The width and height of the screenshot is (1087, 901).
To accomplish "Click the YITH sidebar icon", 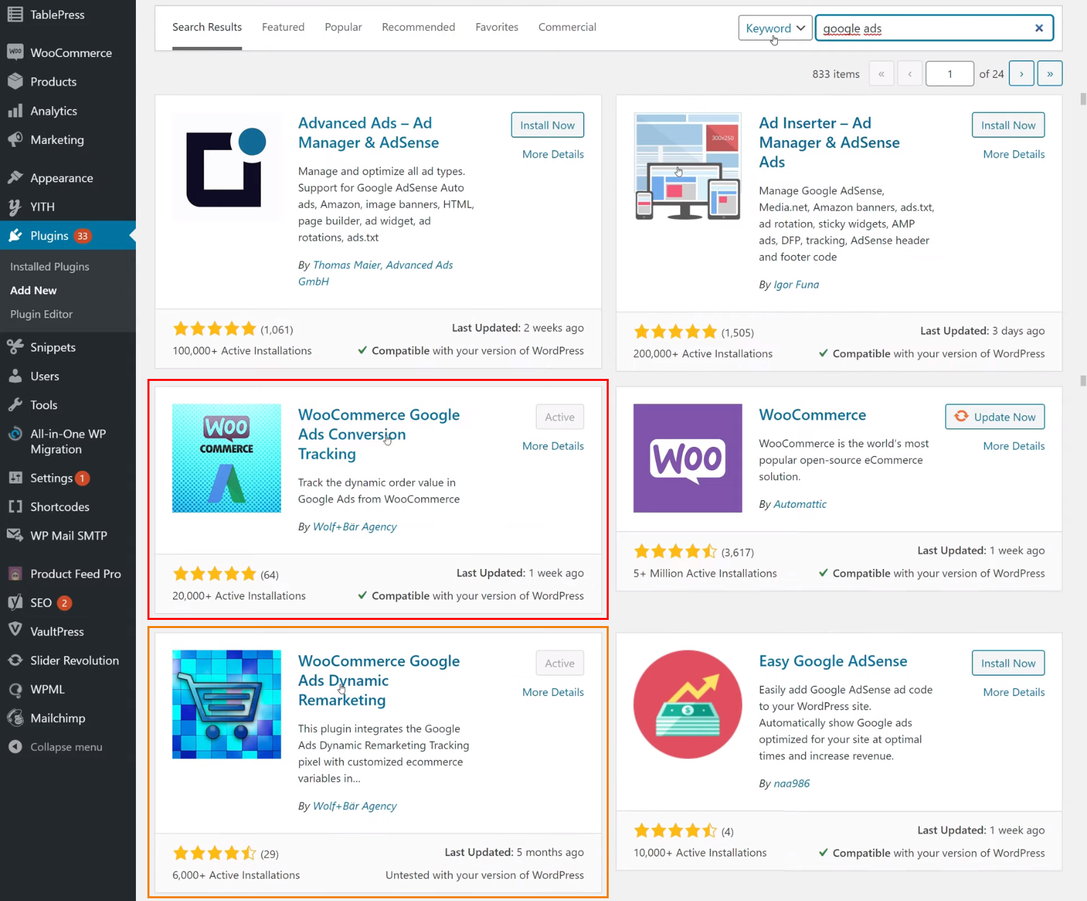I will [15, 206].
